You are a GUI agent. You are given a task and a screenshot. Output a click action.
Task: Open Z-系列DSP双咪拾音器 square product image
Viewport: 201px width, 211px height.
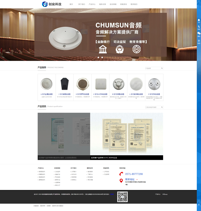[x=100, y=84]
